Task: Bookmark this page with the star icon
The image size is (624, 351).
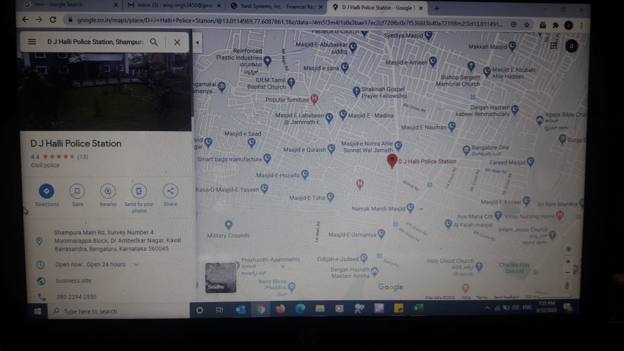Action: tap(527, 25)
